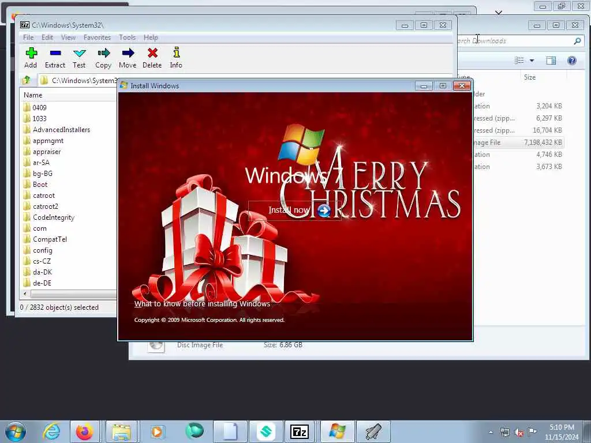Click the Add button in 7-Zip toolbar
The image size is (591, 443).
pos(31,58)
